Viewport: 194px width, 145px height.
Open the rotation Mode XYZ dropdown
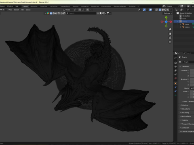[x=192, y=88]
